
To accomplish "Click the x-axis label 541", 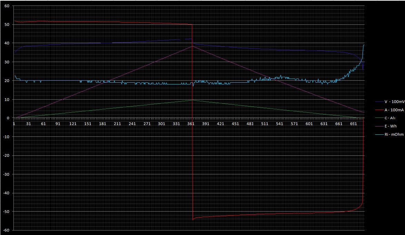I will (279, 124).
